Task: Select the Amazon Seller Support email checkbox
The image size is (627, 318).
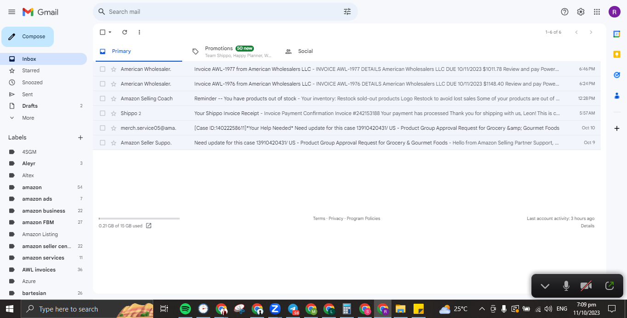Action: pyautogui.click(x=103, y=143)
